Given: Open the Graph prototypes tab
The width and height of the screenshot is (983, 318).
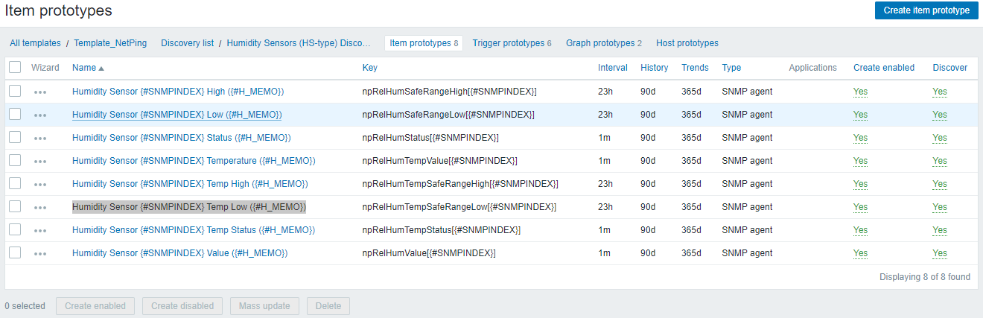Looking at the screenshot, I should click(x=599, y=43).
